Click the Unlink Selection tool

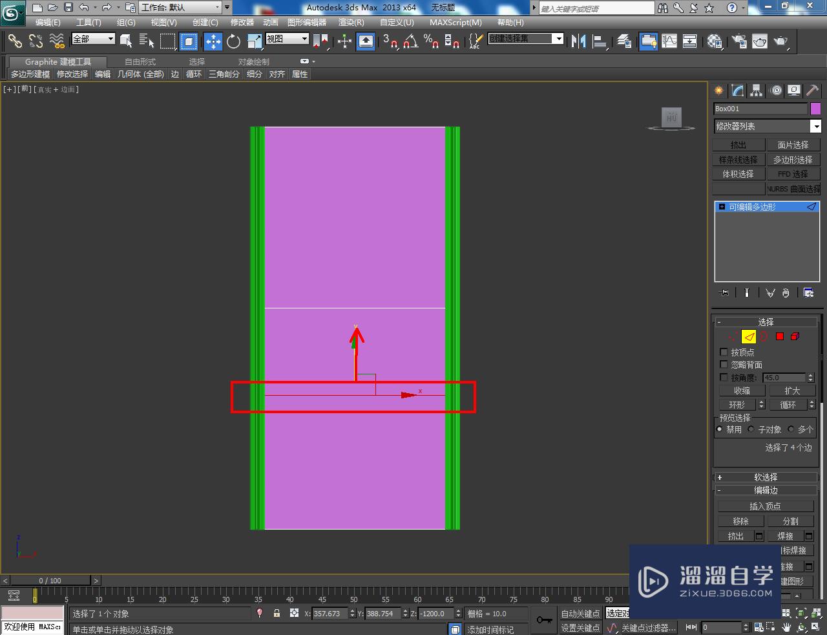coord(36,41)
